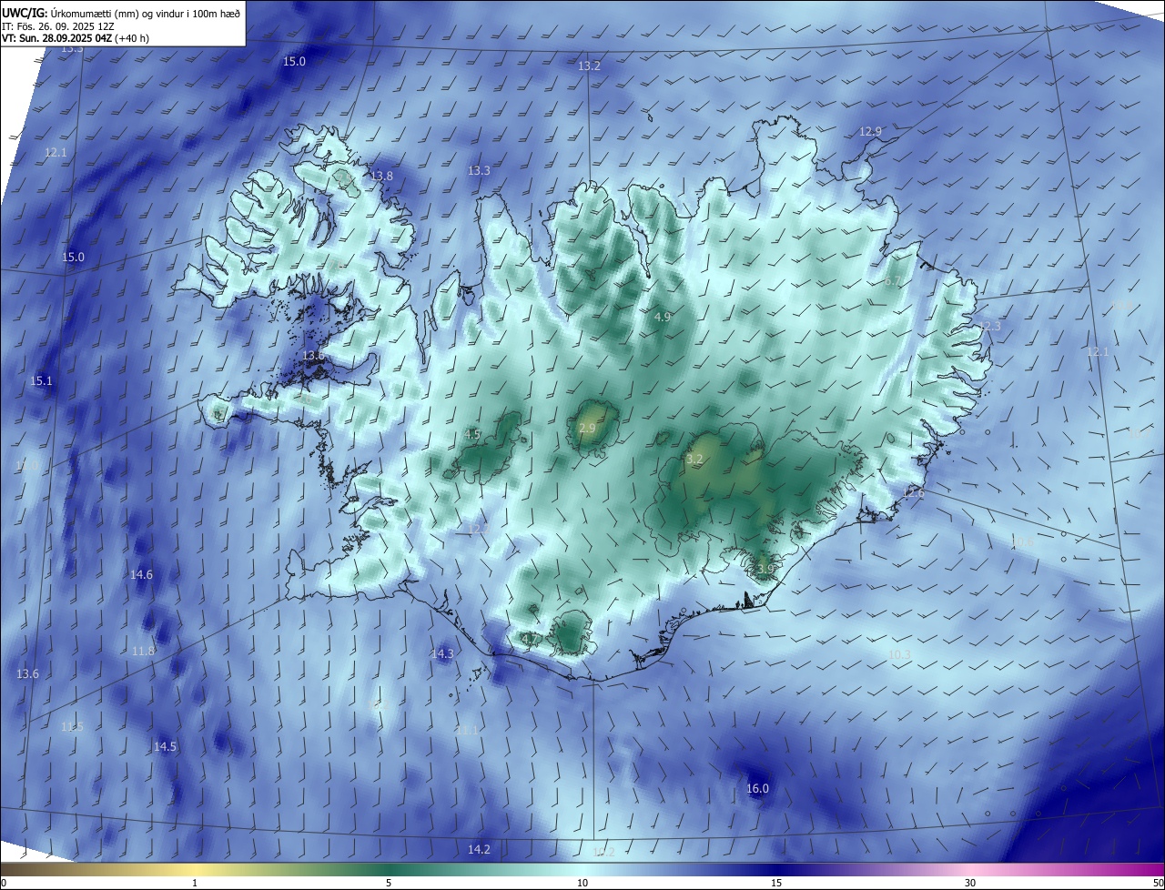Select the 4.5 value on the western glacier
Screen dimensions: 1165x890
coord(472,435)
